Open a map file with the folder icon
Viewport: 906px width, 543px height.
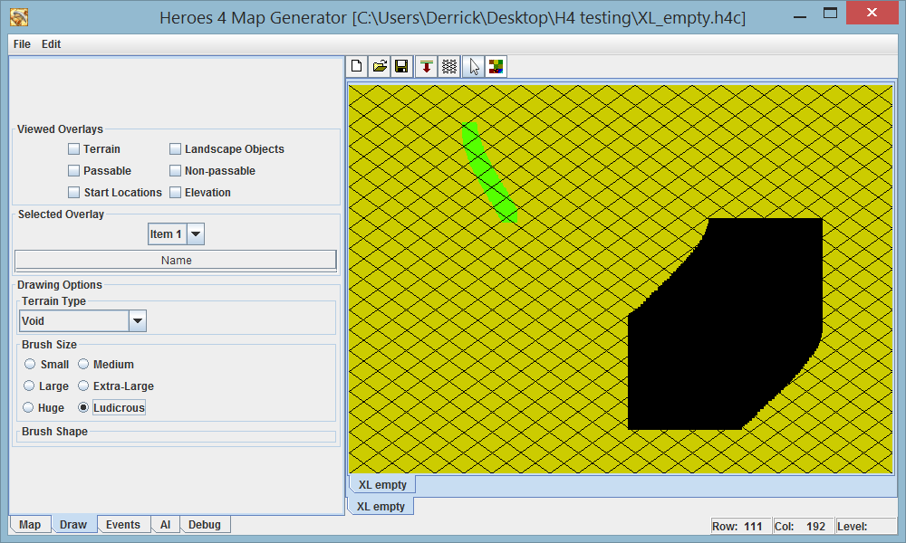(380, 67)
